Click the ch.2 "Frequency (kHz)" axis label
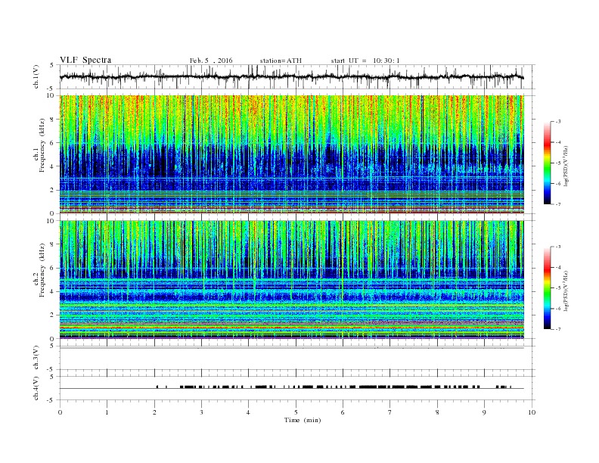599x463 pixels. point(42,269)
